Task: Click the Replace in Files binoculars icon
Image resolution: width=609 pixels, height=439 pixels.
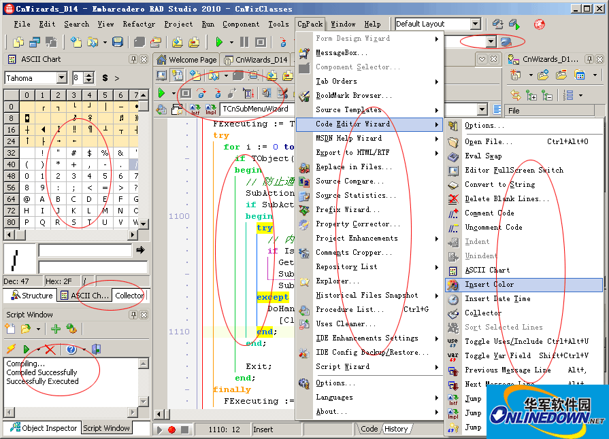Action: pyautogui.click(x=305, y=167)
